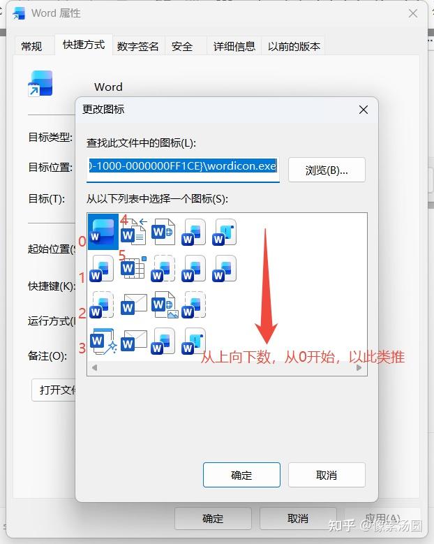The width and height of the screenshot is (434, 544).
Task: Open the 安全 tab
Action: click(181, 47)
